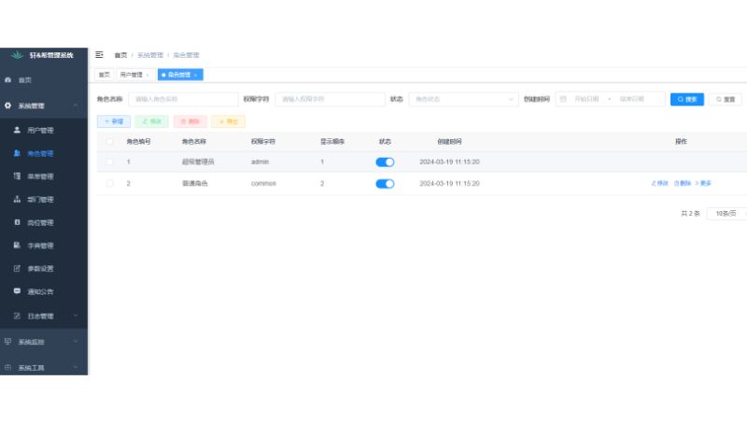Click 删除 link in 普通角色 row

tap(683, 183)
